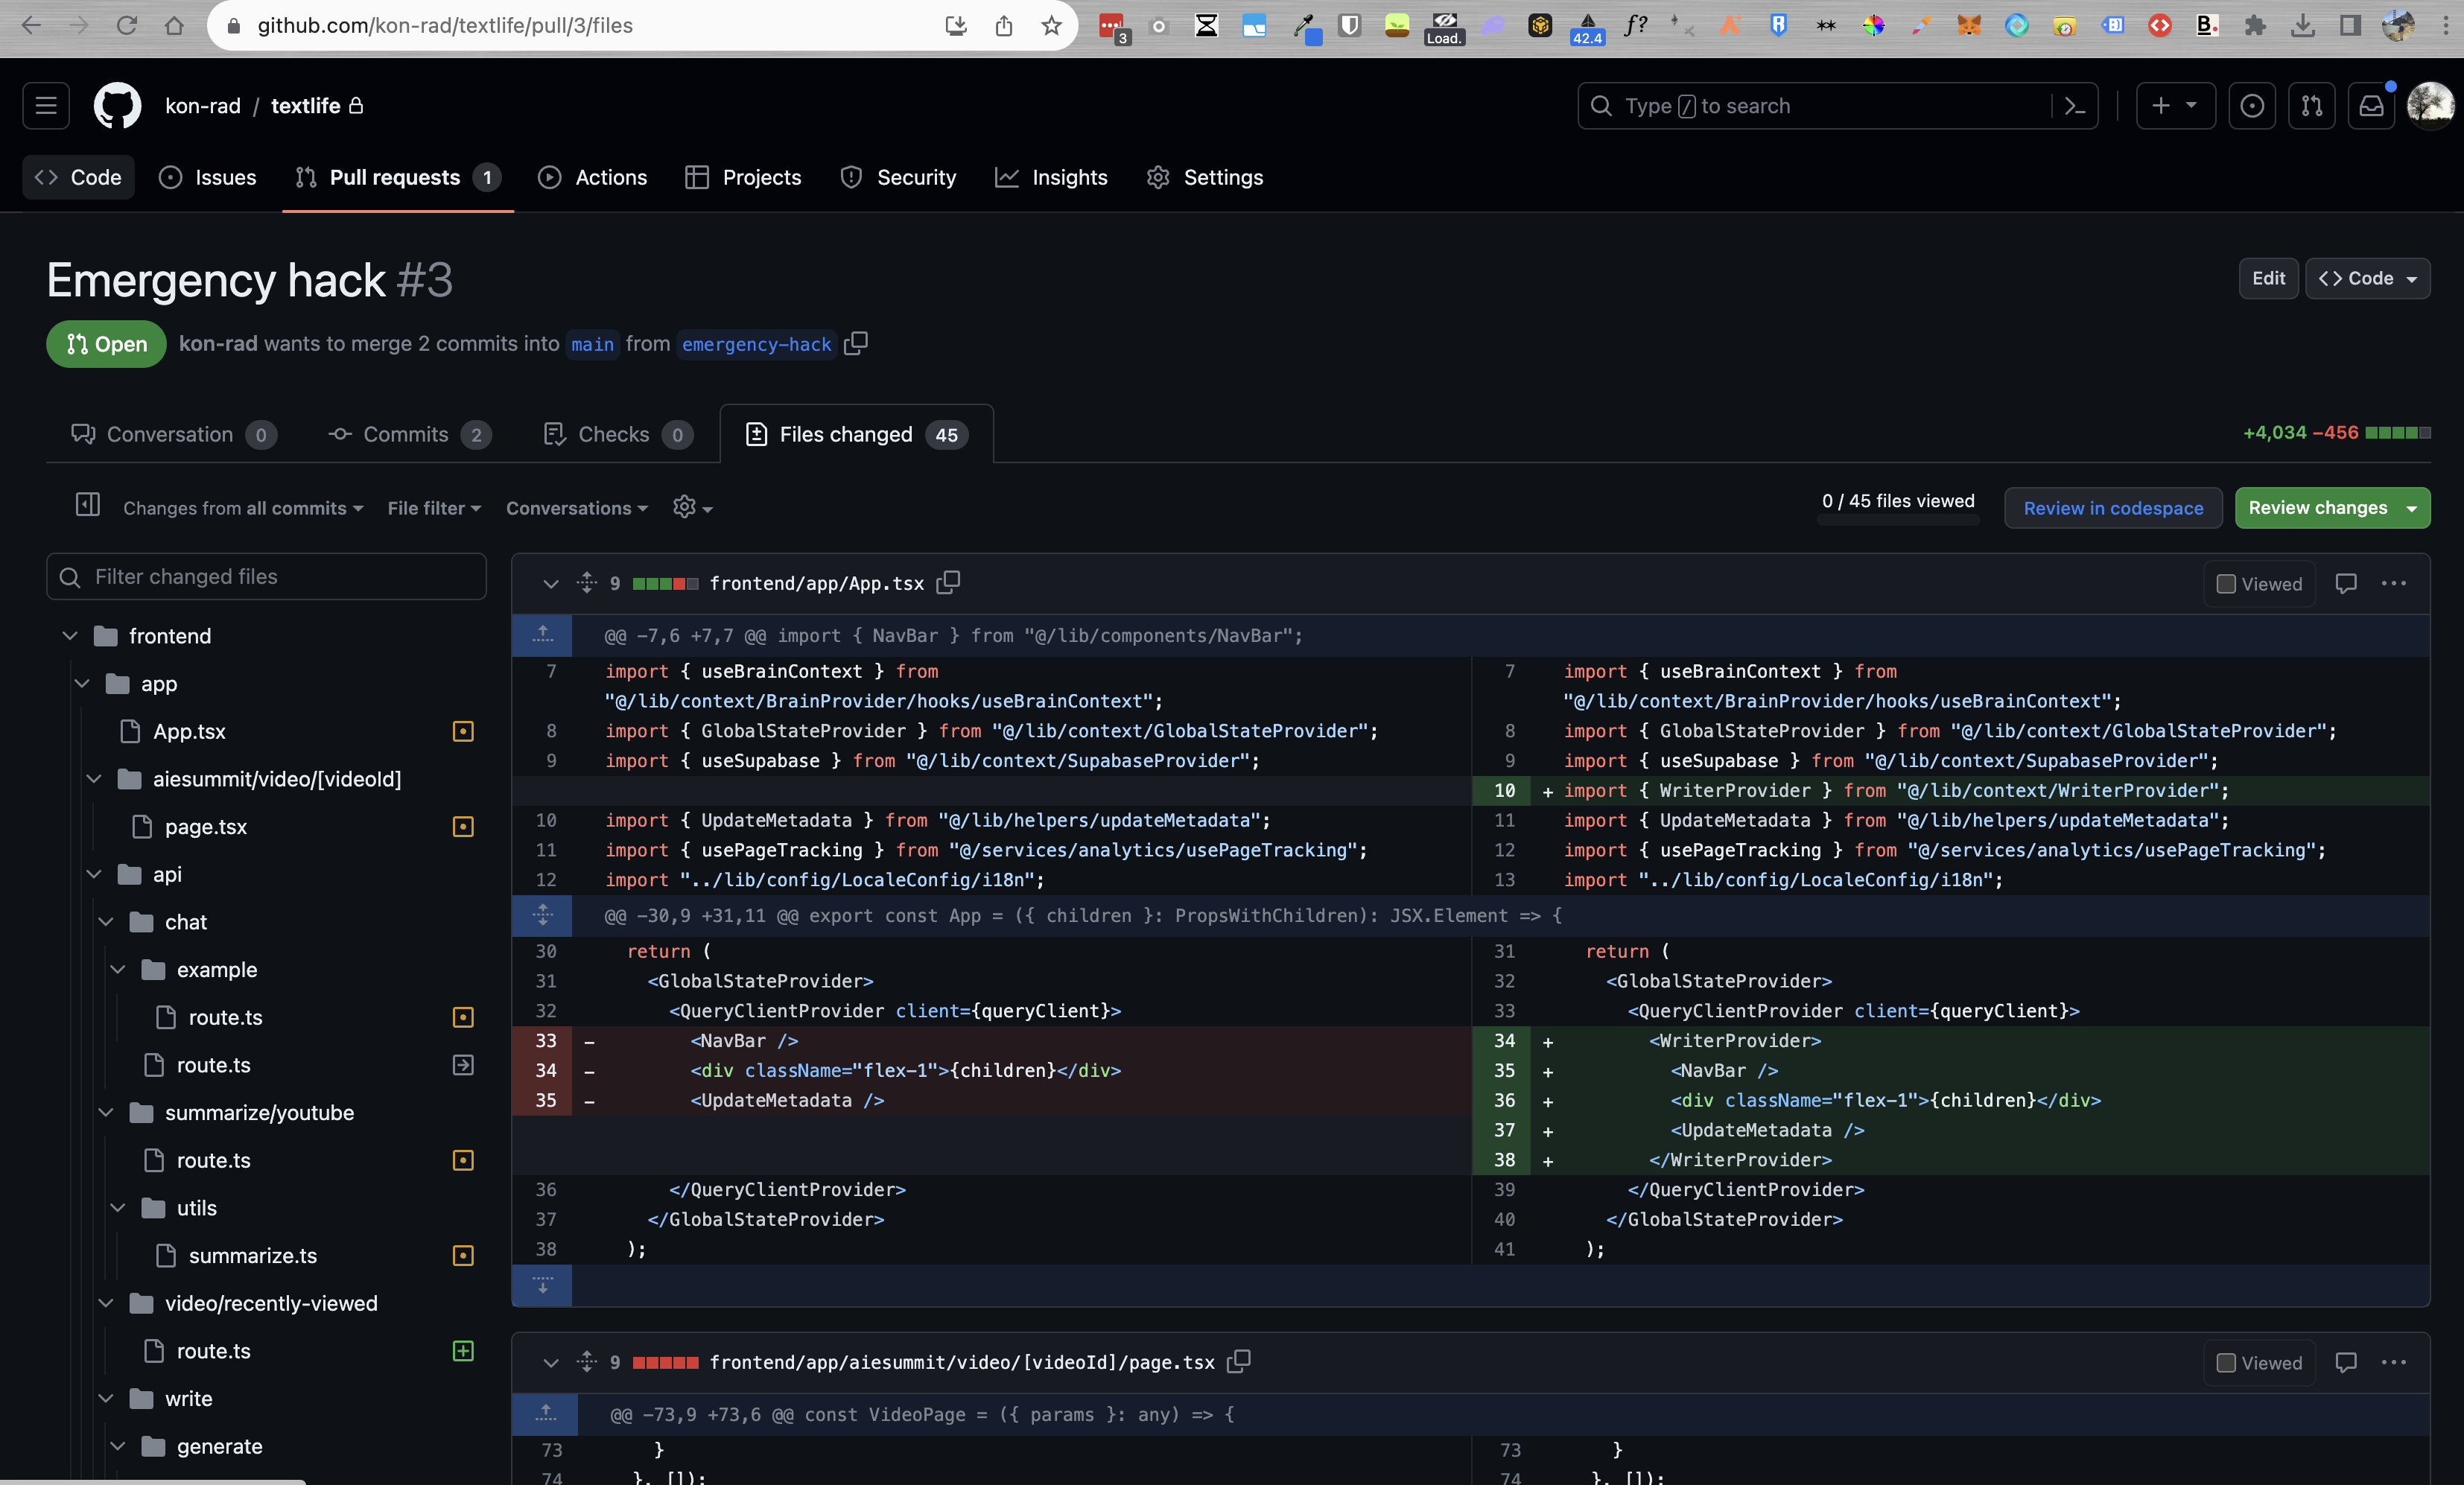
Task: Copy the frontend/app/App.tsx file path icon
Action: point(948,582)
